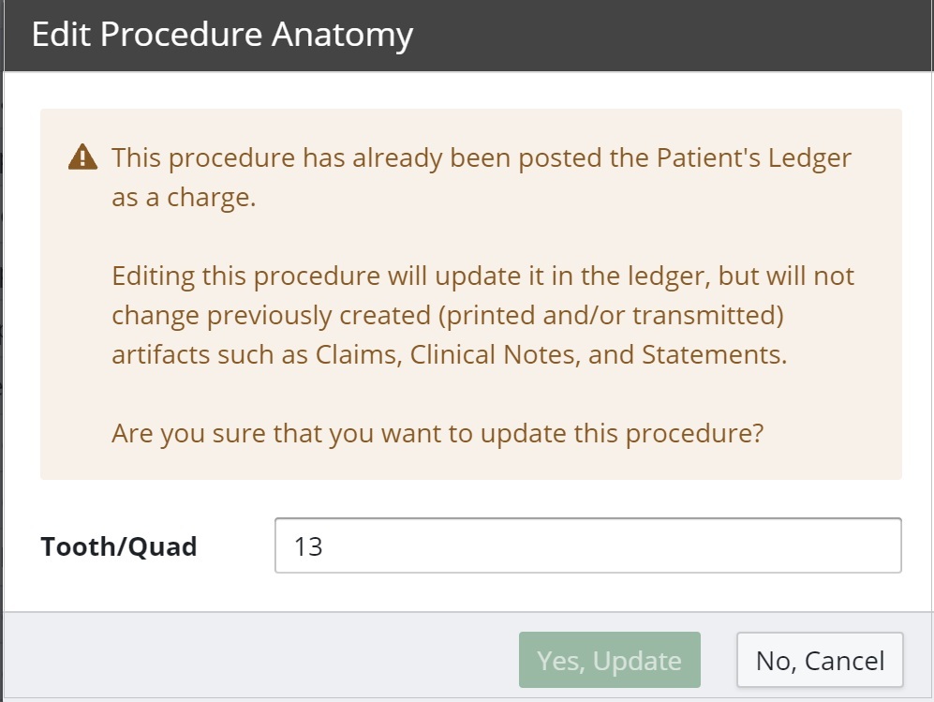
Task: Click the value 13 in Tooth/Quad field
Action: (x=308, y=546)
